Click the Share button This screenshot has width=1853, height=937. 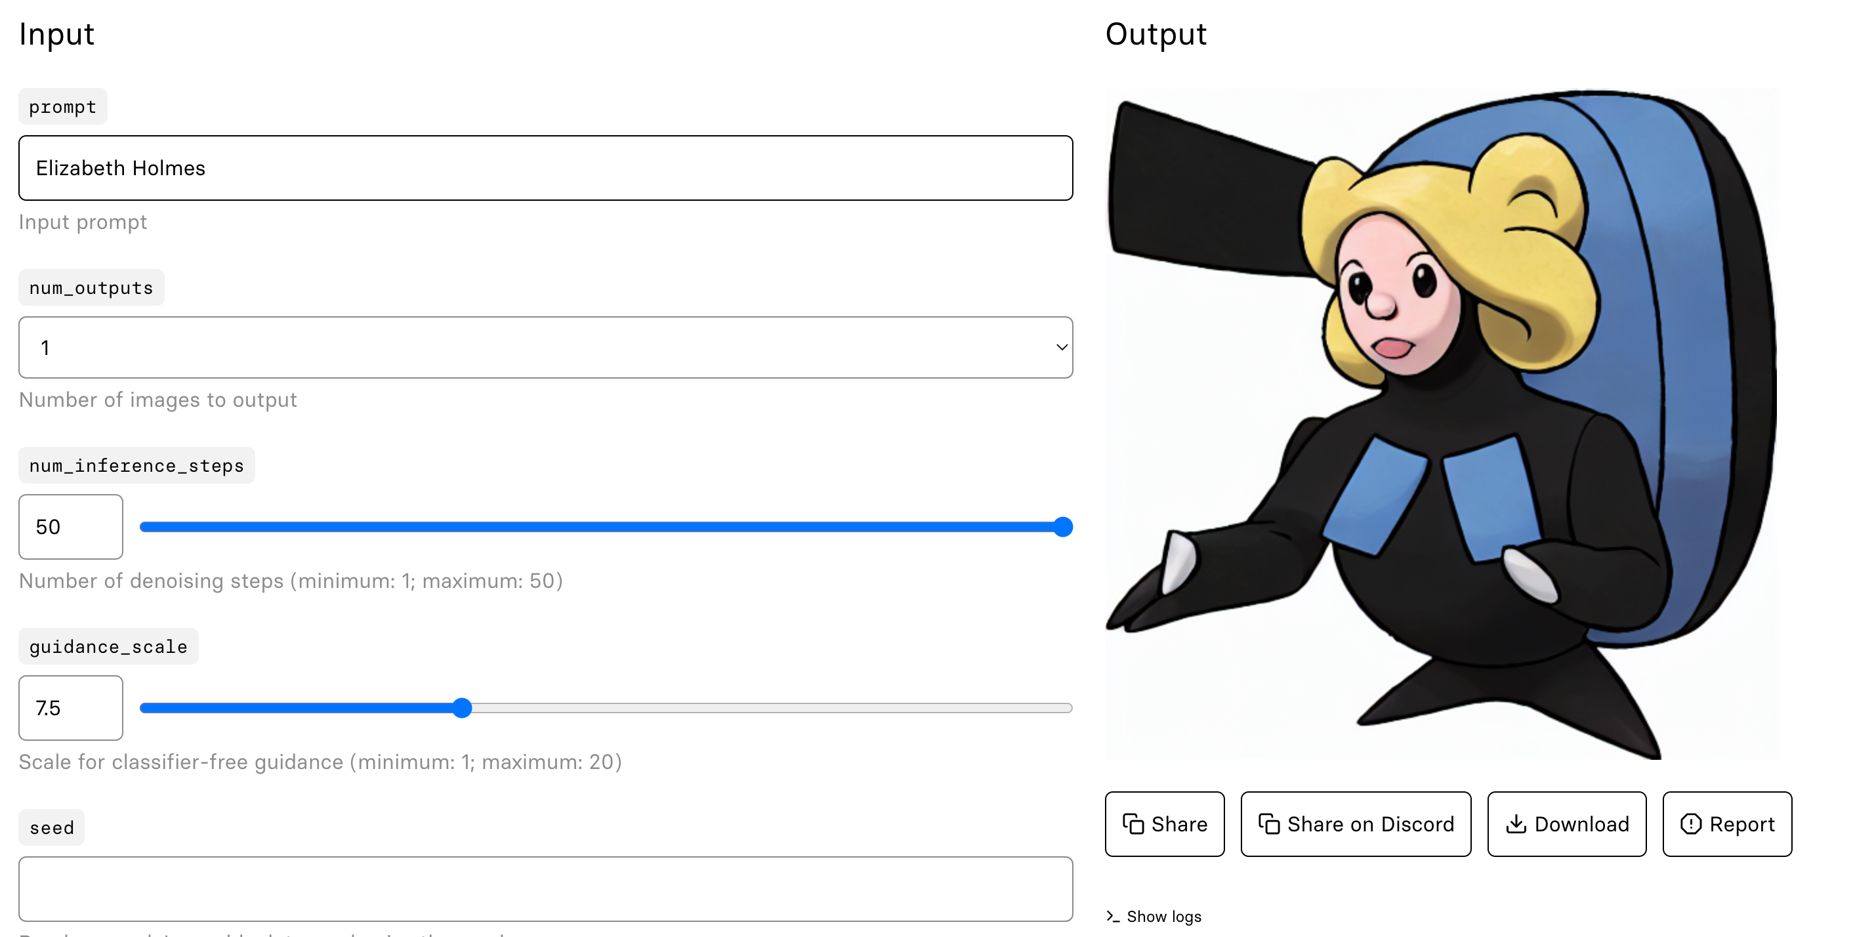click(1164, 824)
